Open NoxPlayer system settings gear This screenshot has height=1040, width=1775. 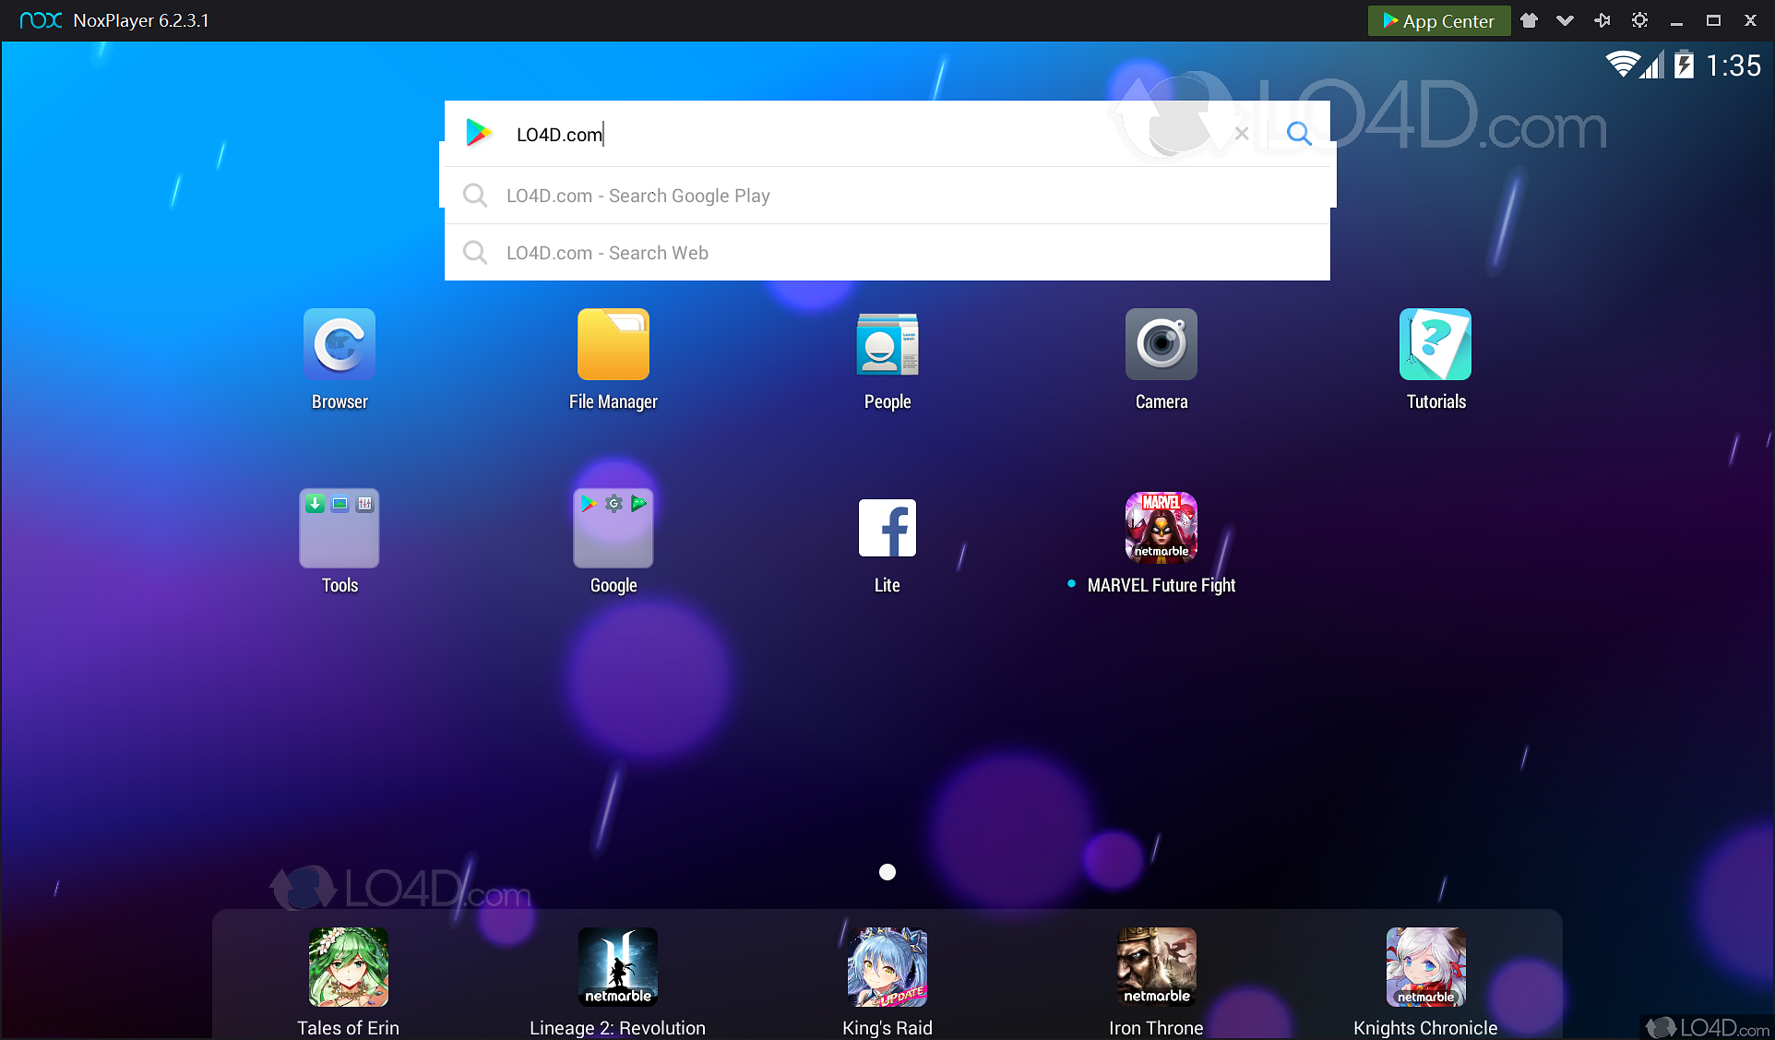(1639, 20)
